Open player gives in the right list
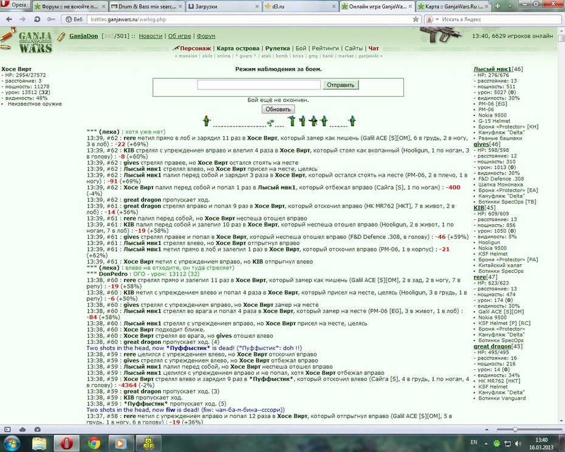565x452 pixels. pos(481,144)
